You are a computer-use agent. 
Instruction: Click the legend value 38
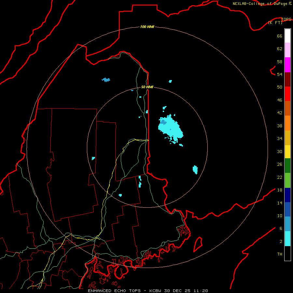[280, 126]
